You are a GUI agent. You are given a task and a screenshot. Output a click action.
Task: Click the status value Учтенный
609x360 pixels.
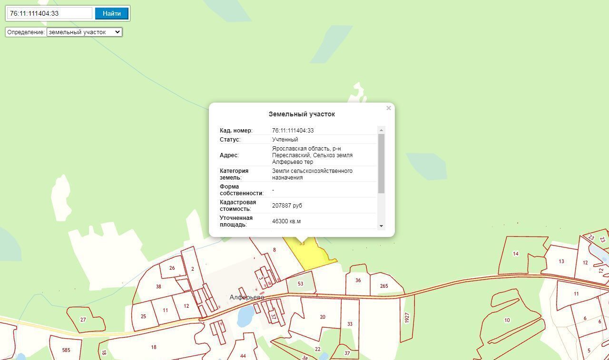pos(285,140)
